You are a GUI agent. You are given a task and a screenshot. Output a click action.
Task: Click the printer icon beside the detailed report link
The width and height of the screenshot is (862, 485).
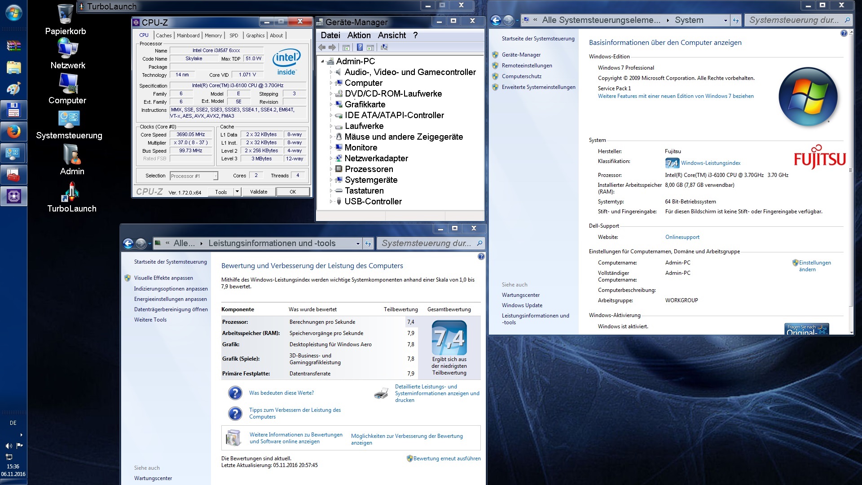coord(381,393)
